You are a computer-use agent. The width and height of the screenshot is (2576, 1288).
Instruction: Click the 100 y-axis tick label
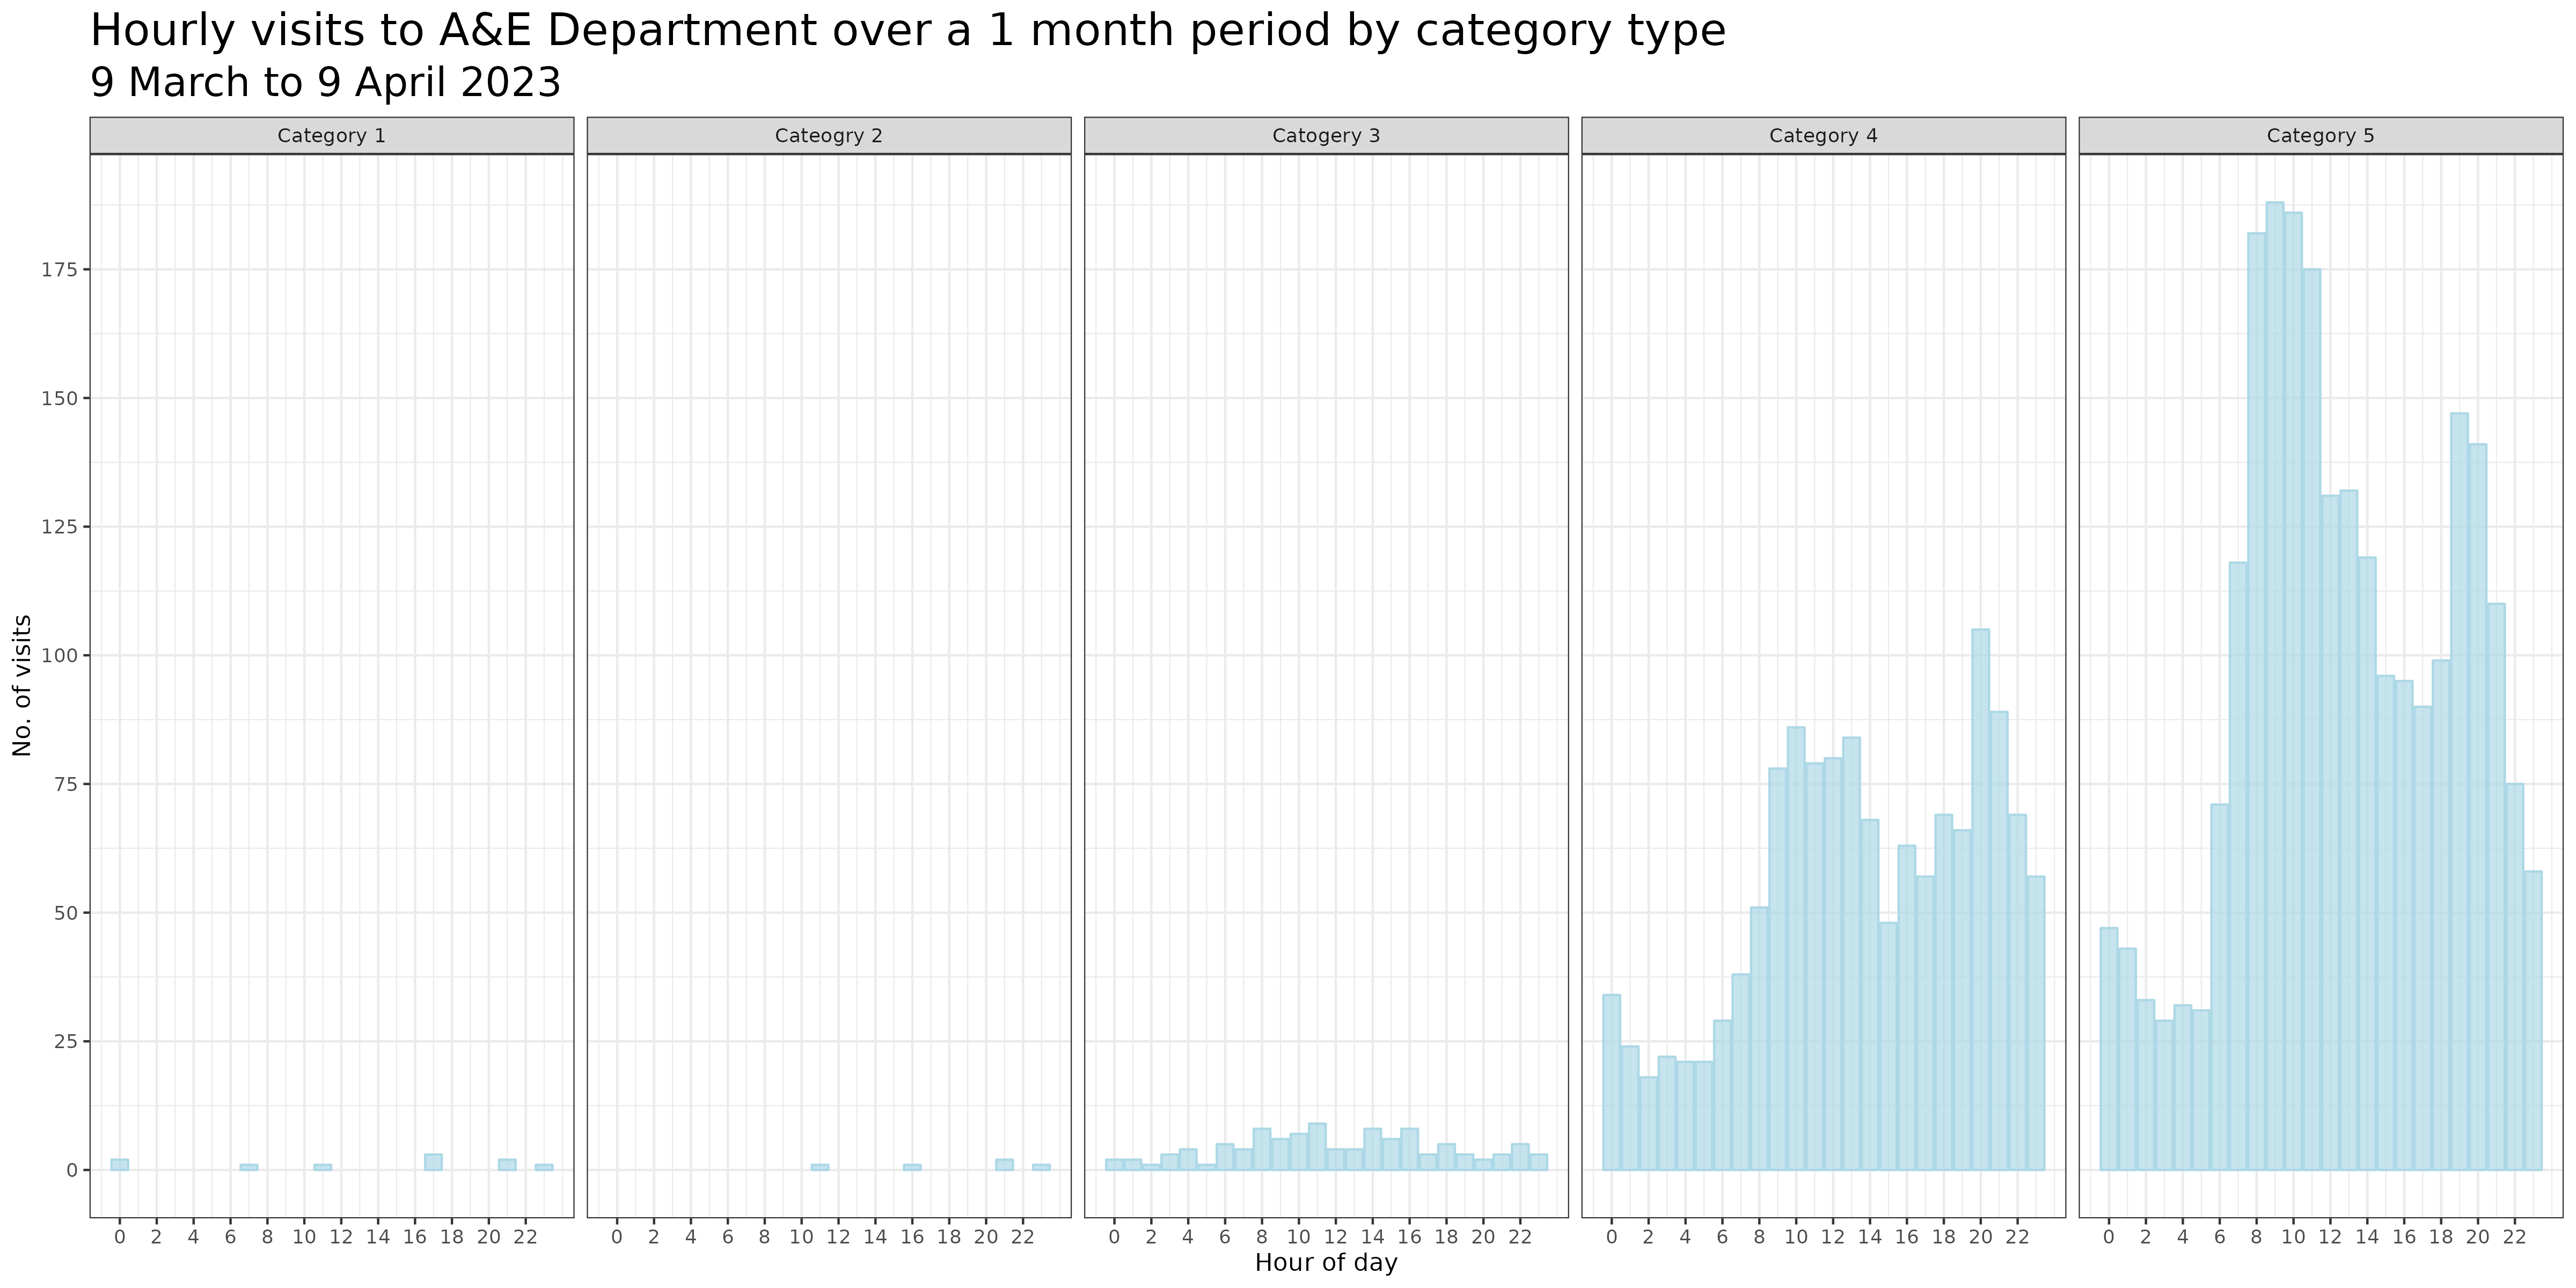(59, 656)
